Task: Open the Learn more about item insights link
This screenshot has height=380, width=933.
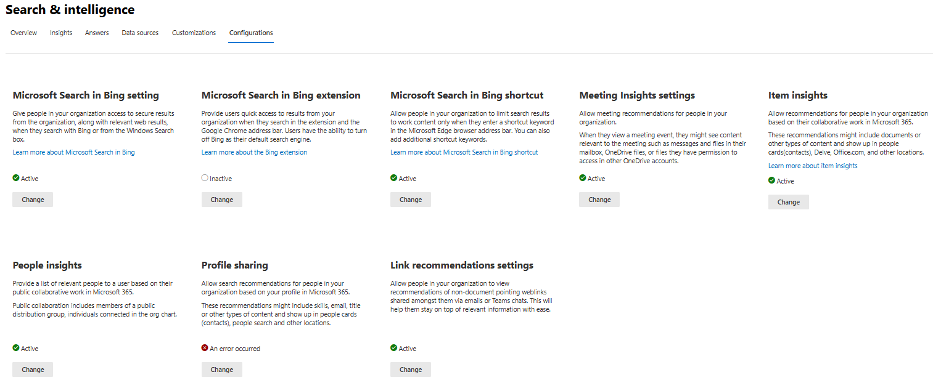Action: tap(812, 165)
